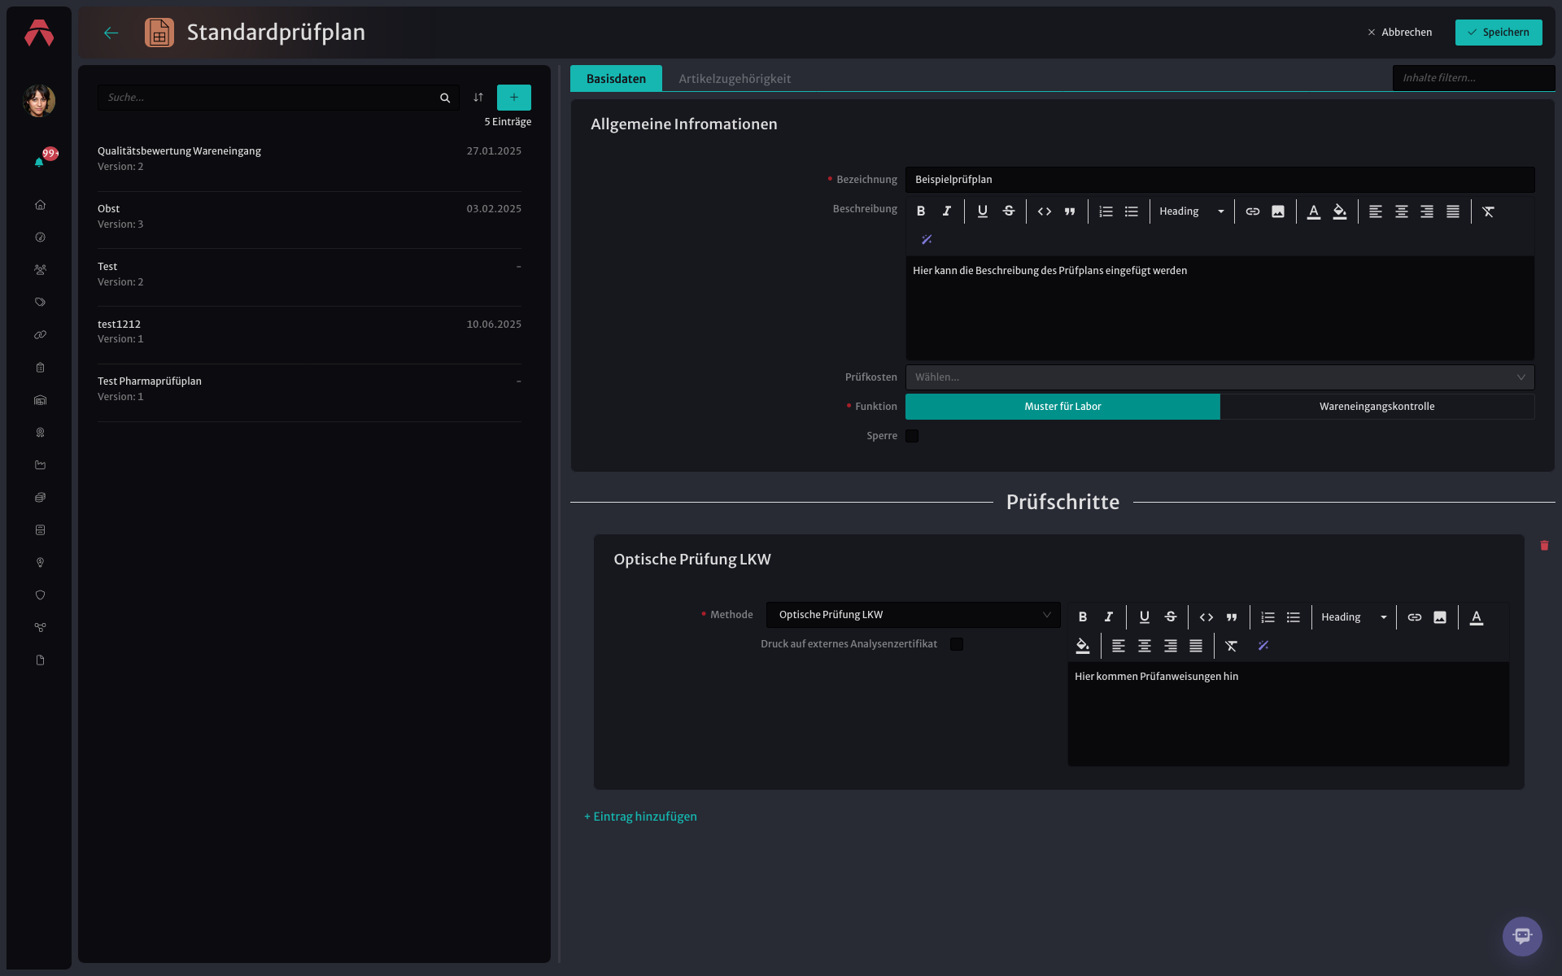Toggle bold in the Beschreibung toolbar
This screenshot has height=976, width=1562.
click(921, 211)
